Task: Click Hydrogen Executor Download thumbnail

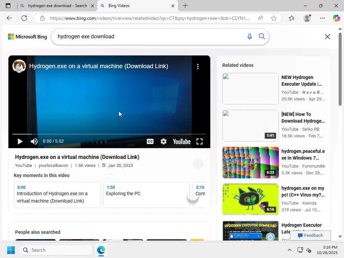Action: [x=251, y=230]
